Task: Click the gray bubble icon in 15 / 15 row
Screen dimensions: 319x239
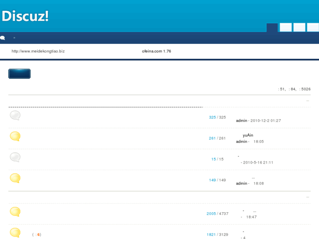Action: (15, 157)
